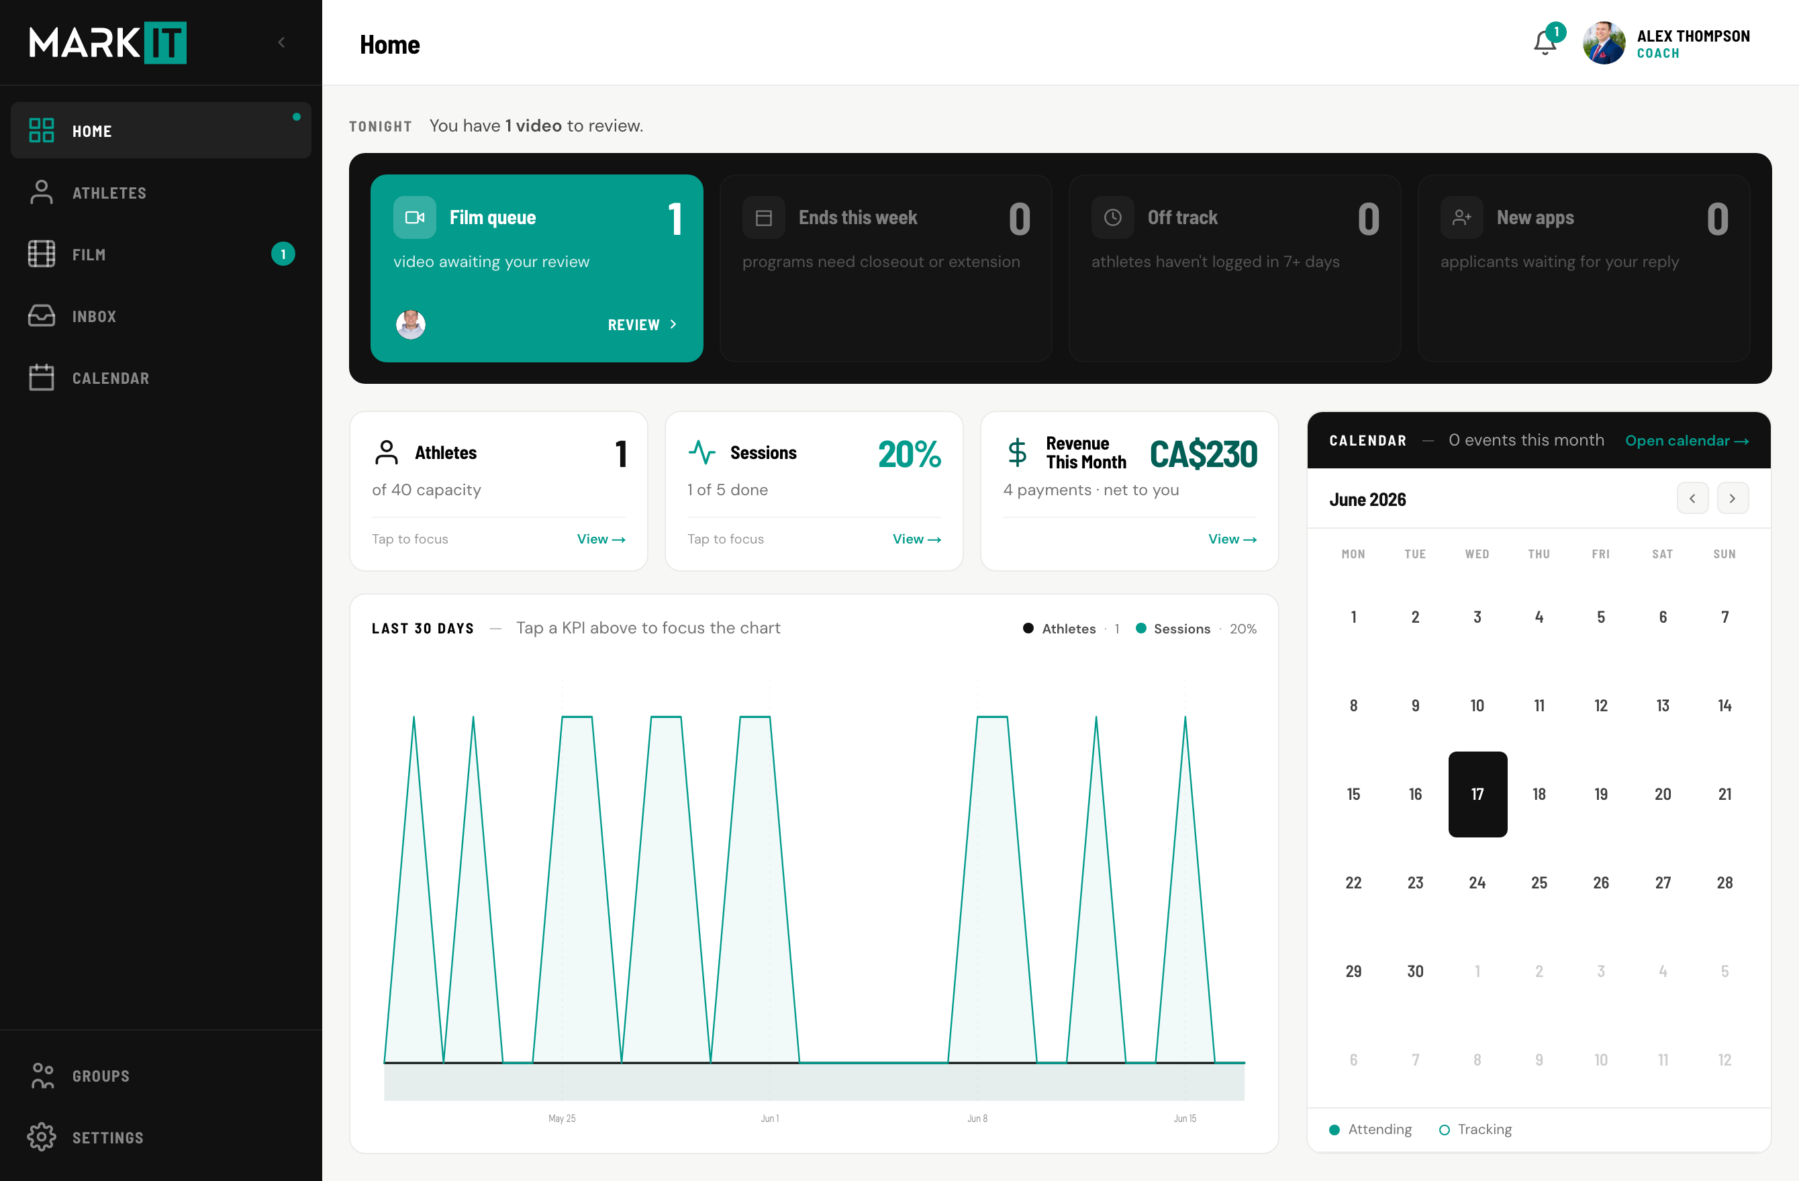Click "You have 1 video to review" text
The width and height of the screenshot is (1799, 1181).
click(x=536, y=125)
